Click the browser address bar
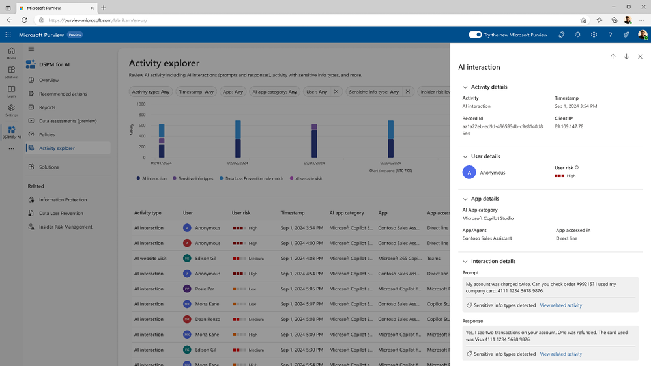Screen dimensions: 651x366 311,20
